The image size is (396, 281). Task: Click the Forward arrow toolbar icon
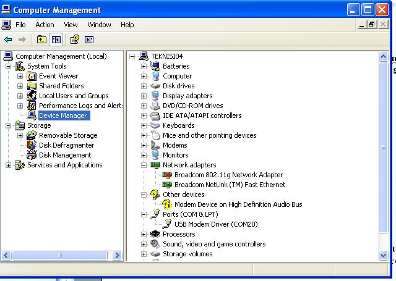(22, 40)
